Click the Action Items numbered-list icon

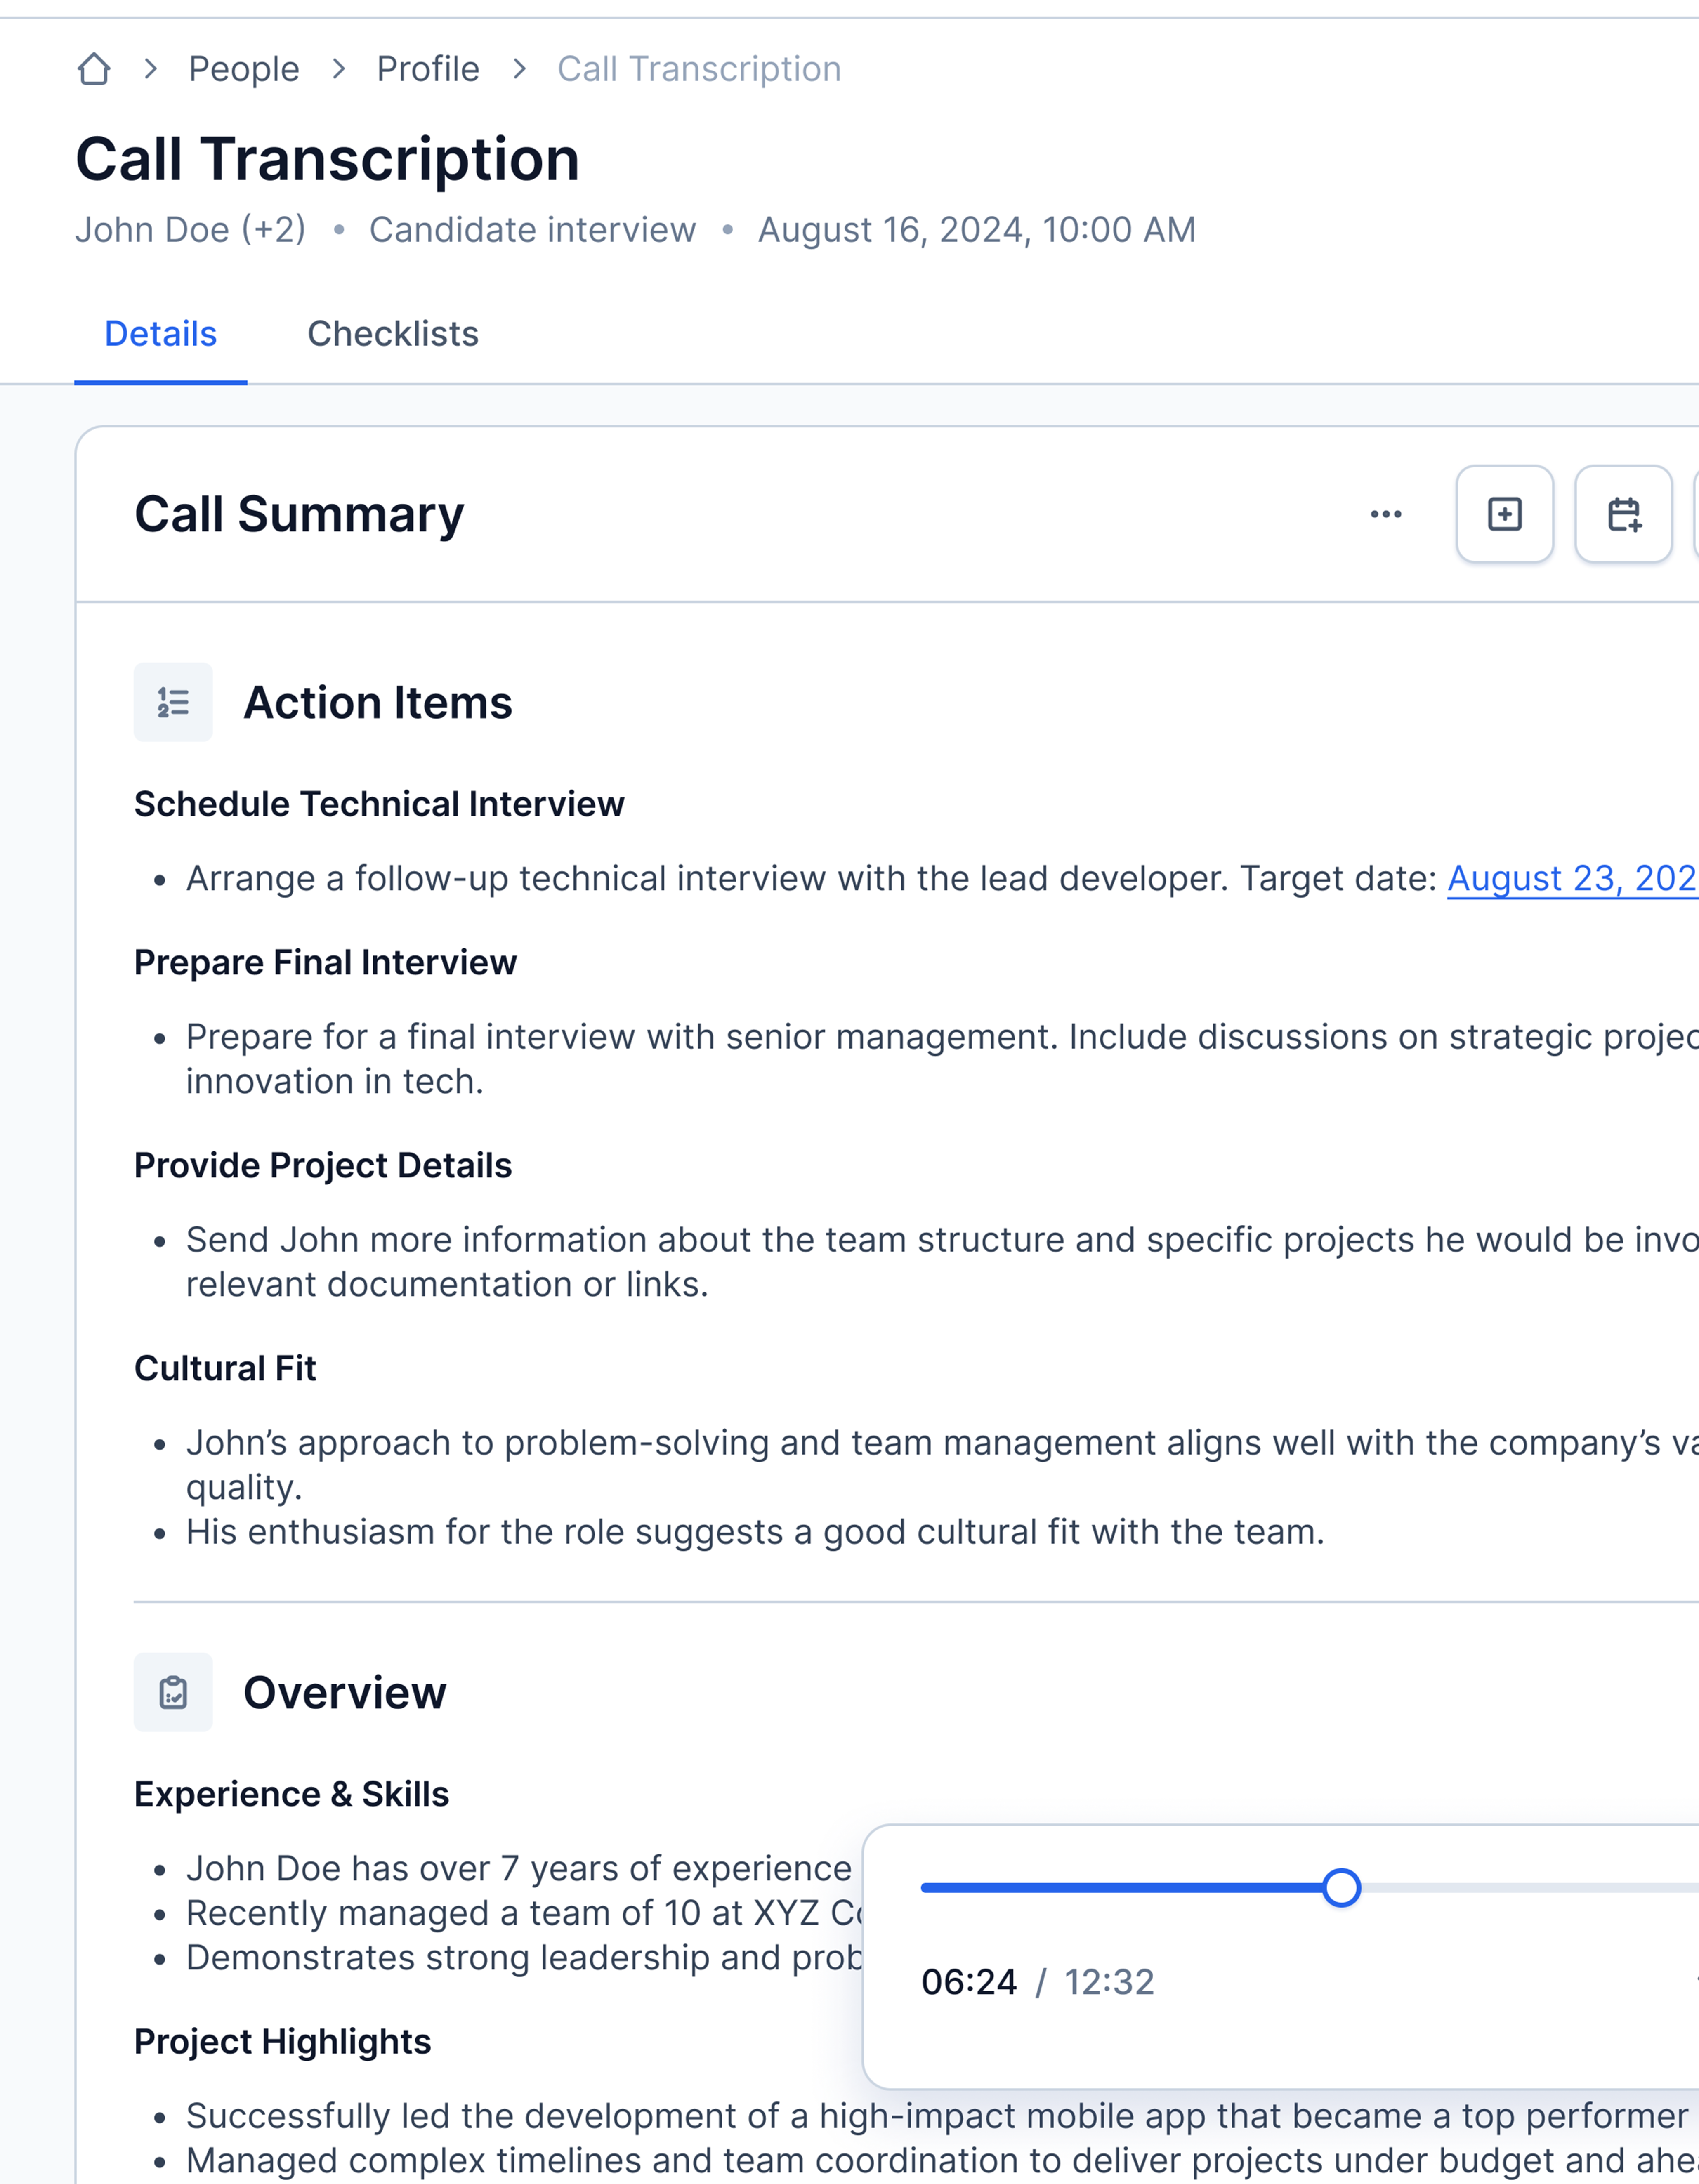pos(173,702)
